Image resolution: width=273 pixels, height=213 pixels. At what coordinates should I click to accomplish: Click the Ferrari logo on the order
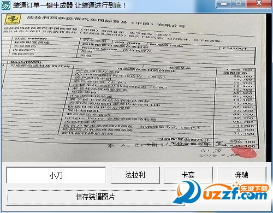pyautogui.click(x=13, y=20)
